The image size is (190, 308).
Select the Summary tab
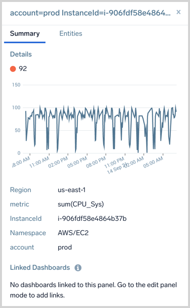point(25,33)
